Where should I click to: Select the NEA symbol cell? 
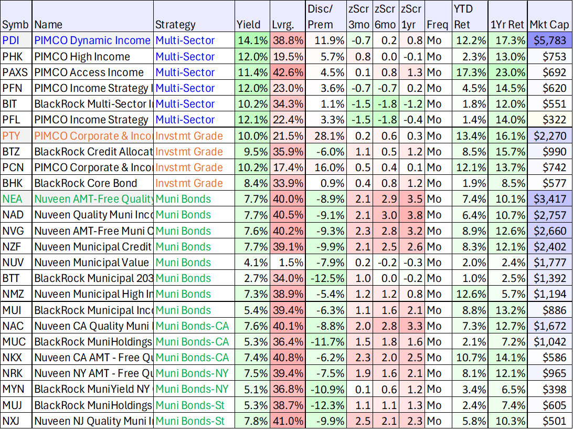click(x=16, y=198)
